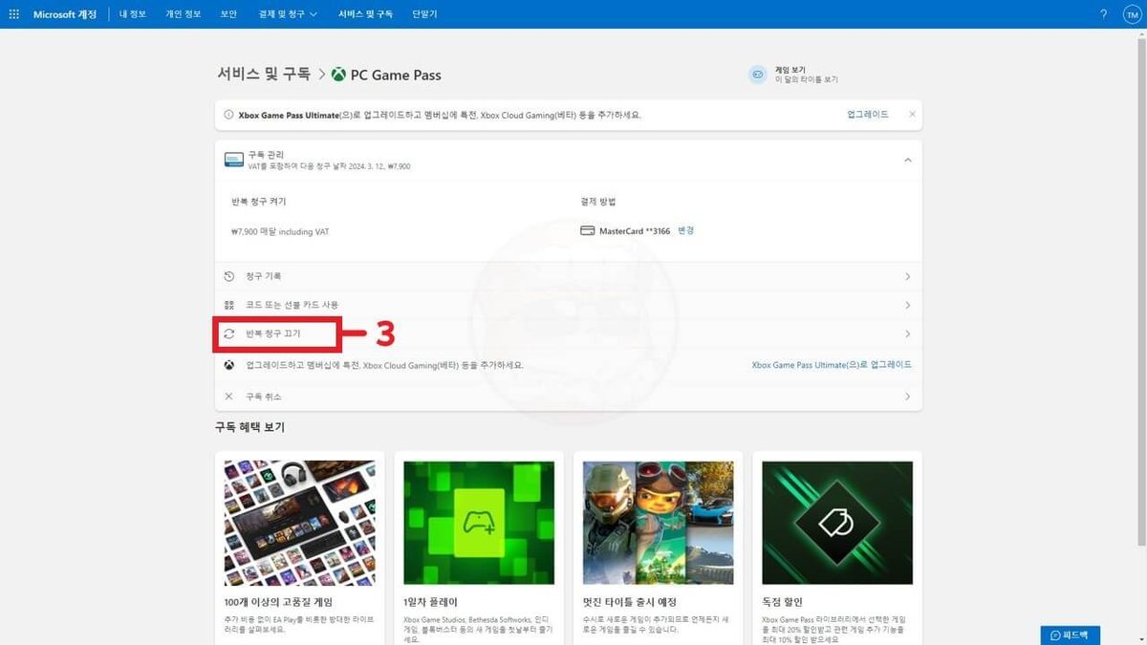Click Xbox Game Pass Ultimate(으)로 업그레이드 link

pos(832,365)
